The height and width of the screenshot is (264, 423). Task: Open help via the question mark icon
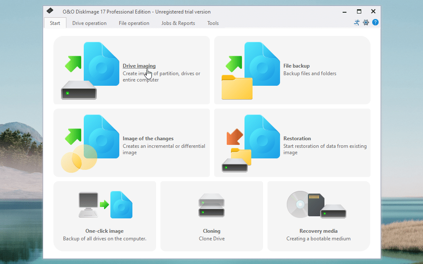375,22
